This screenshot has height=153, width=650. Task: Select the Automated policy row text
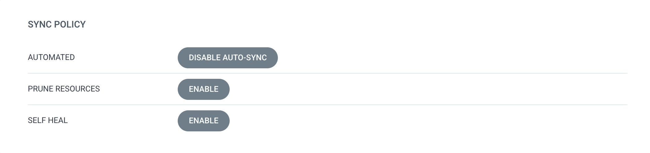click(x=51, y=57)
